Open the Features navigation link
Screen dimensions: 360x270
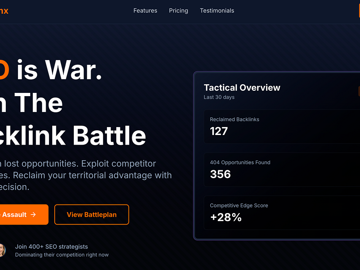145,10
